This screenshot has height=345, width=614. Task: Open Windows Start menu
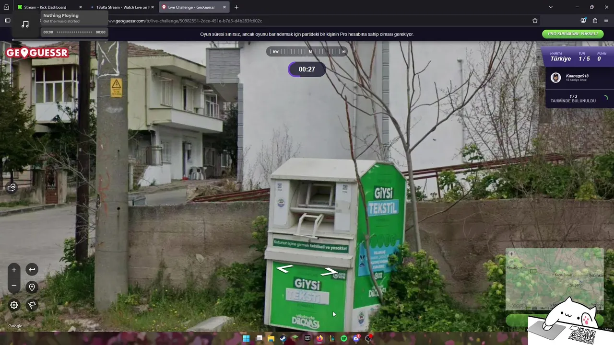point(246,338)
